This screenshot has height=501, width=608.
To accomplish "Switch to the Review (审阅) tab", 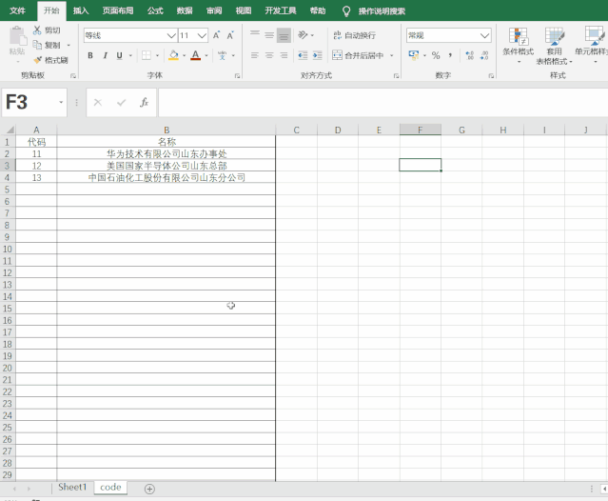I will pyautogui.click(x=214, y=10).
